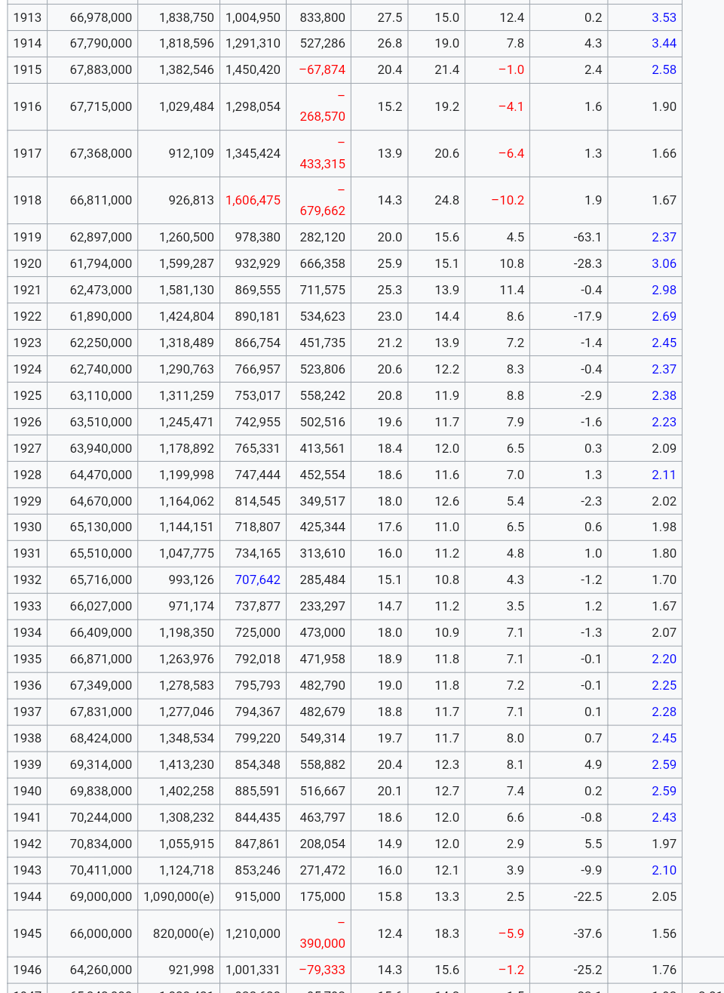Open the 2.20 link in the 1935 row

(x=664, y=659)
